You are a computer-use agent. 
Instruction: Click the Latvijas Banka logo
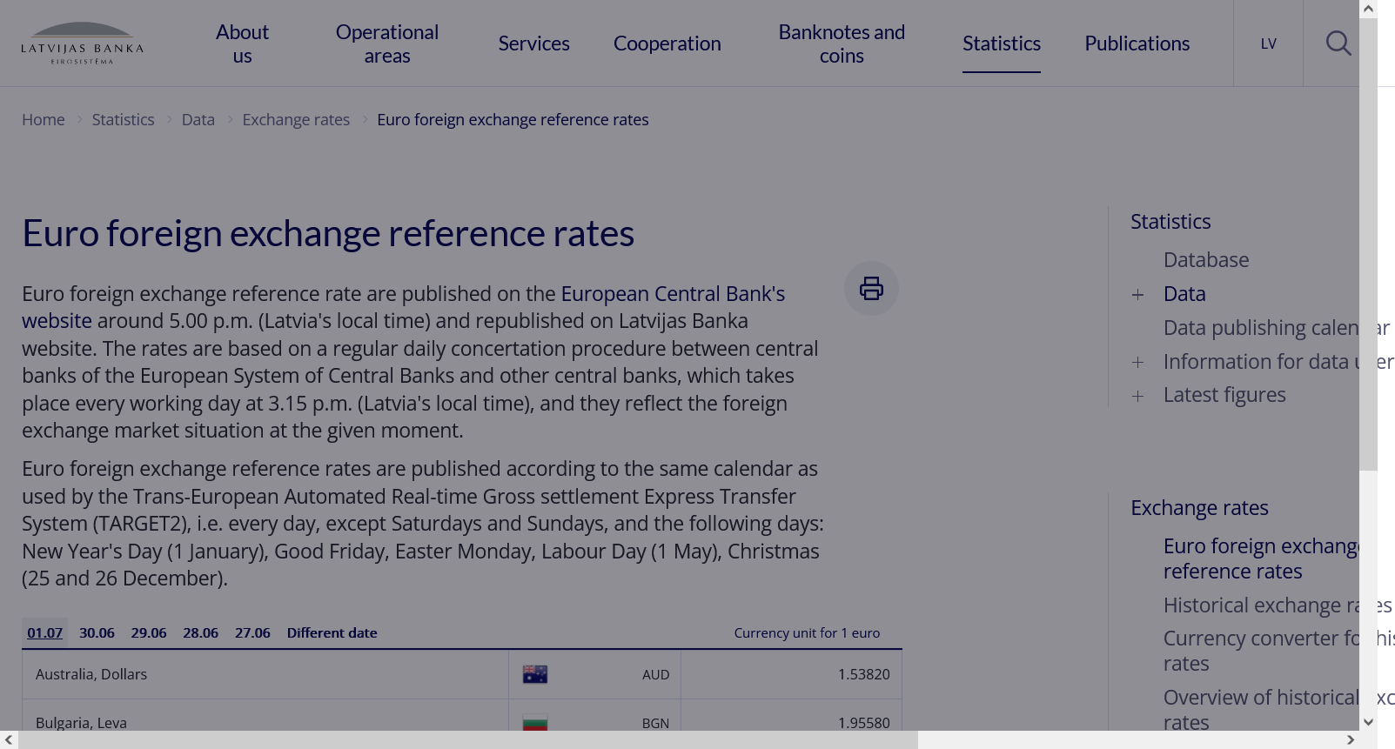(x=83, y=43)
